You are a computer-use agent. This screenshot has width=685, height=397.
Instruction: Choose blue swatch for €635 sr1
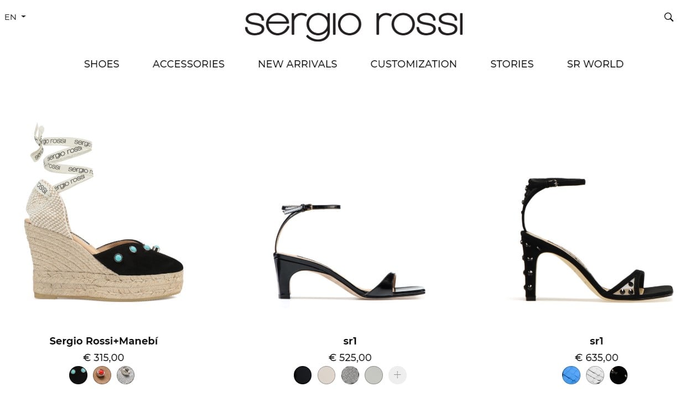click(x=572, y=375)
